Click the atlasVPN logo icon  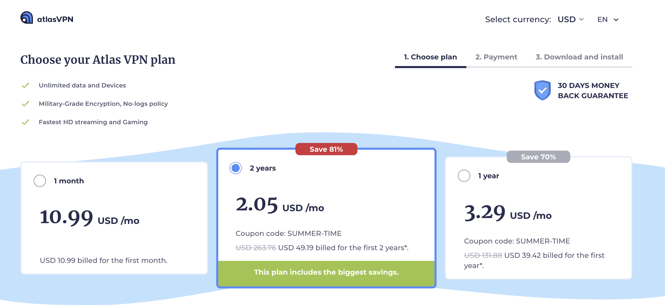click(x=27, y=18)
